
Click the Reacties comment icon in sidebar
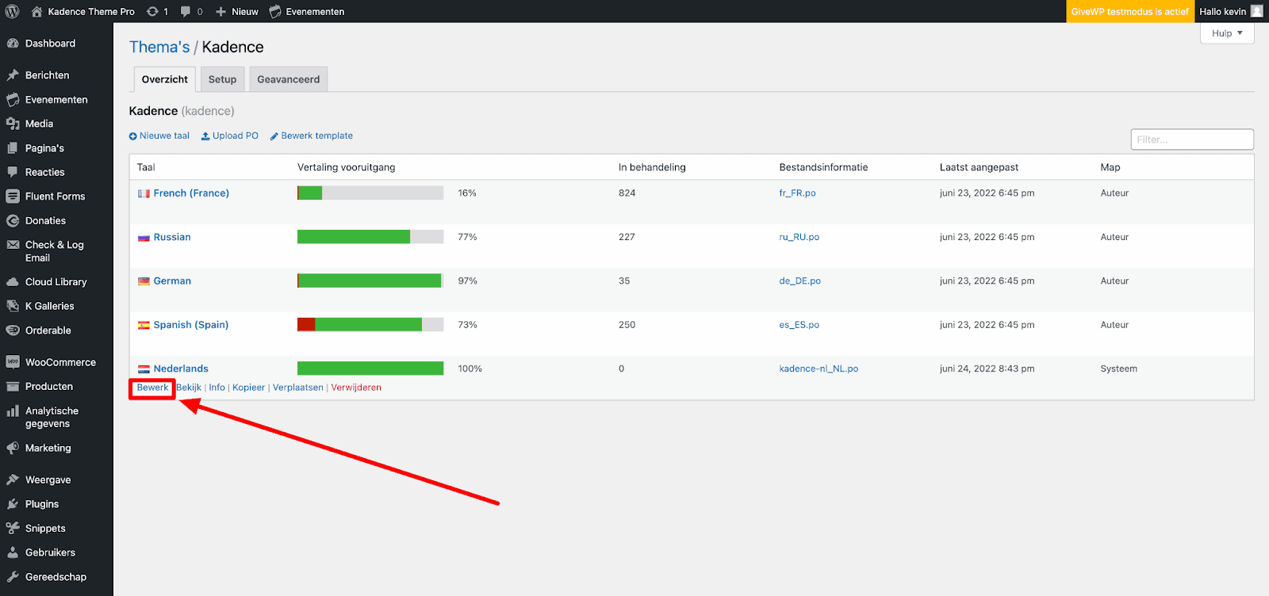(x=13, y=172)
